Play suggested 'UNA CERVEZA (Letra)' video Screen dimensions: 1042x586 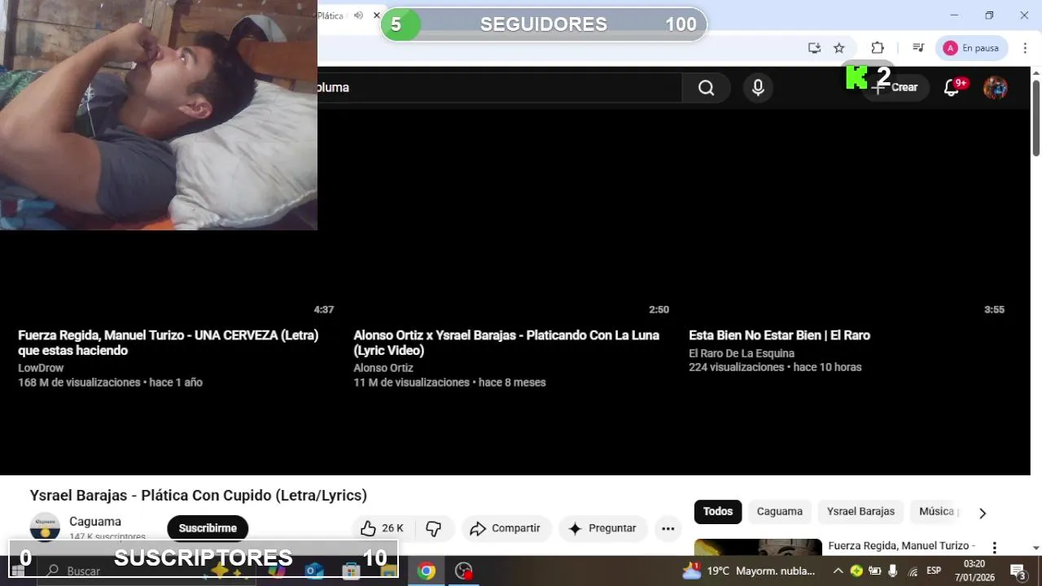coord(168,343)
